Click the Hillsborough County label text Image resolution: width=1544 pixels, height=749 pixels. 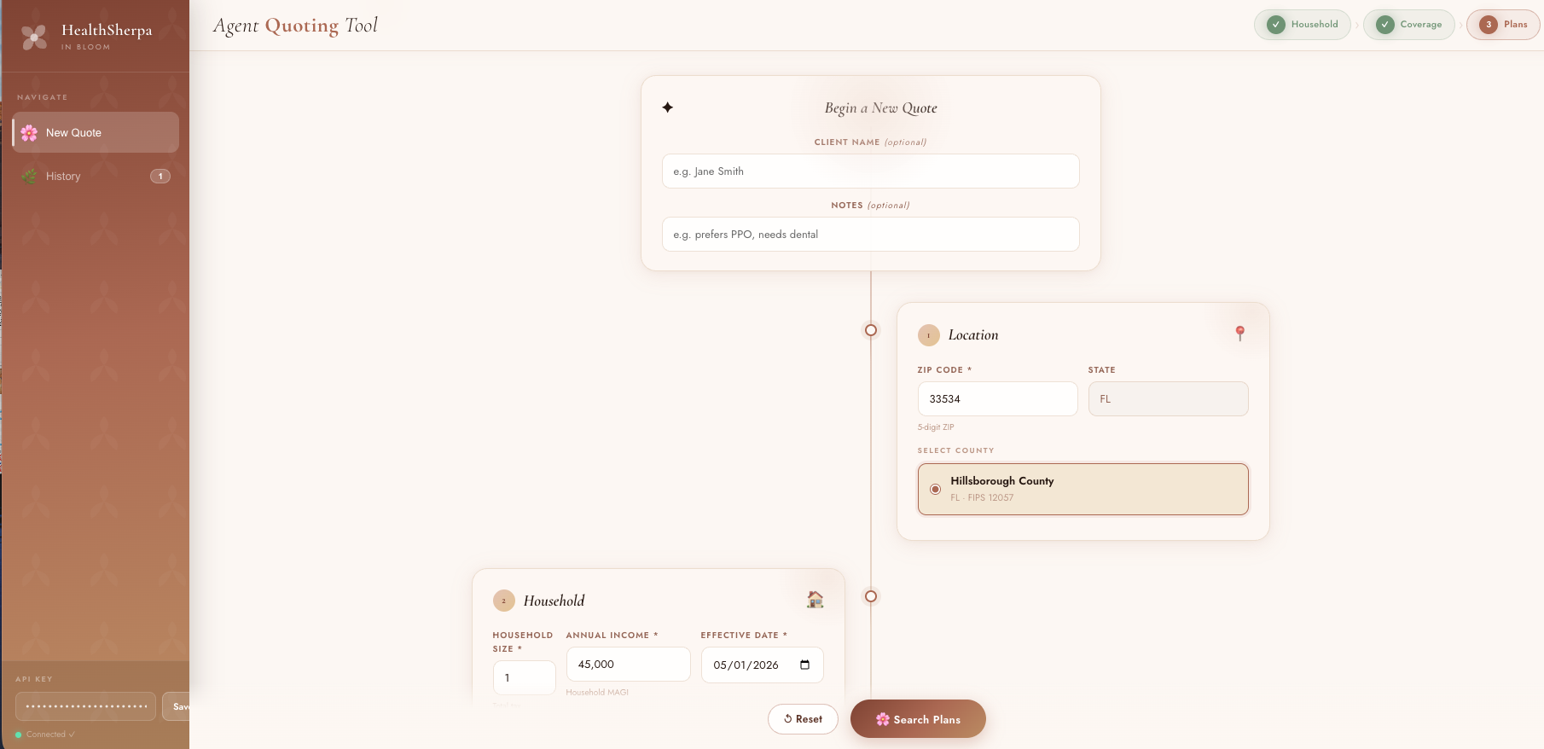point(1002,481)
